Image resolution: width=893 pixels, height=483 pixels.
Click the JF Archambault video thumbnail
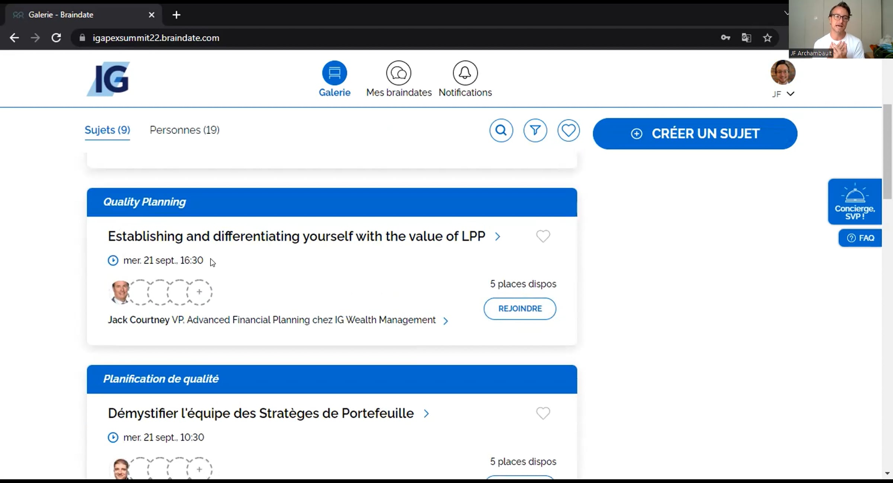(x=841, y=29)
